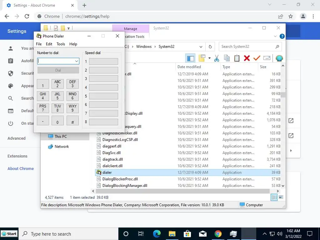The image size is (320, 240).
Task: Open the File menu in Phone Dialer
Action: click(38, 44)
